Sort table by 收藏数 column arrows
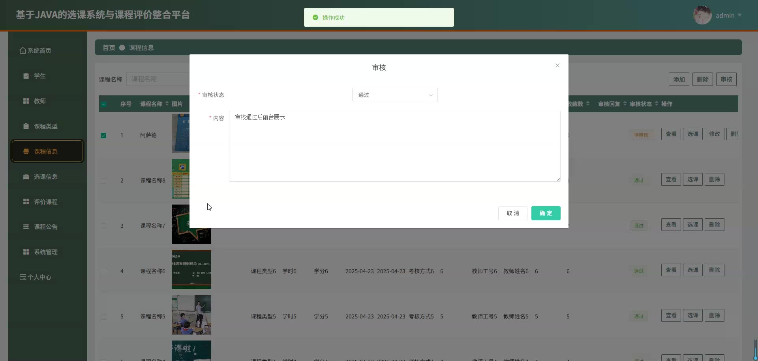 click(x=588, y=104)
